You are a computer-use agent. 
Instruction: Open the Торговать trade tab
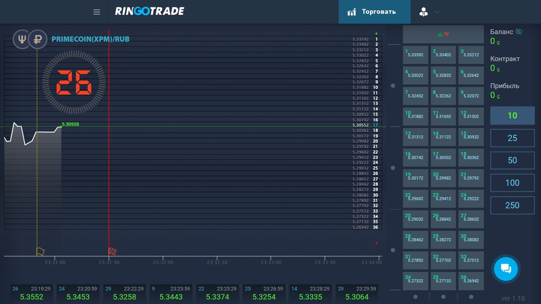374,12
